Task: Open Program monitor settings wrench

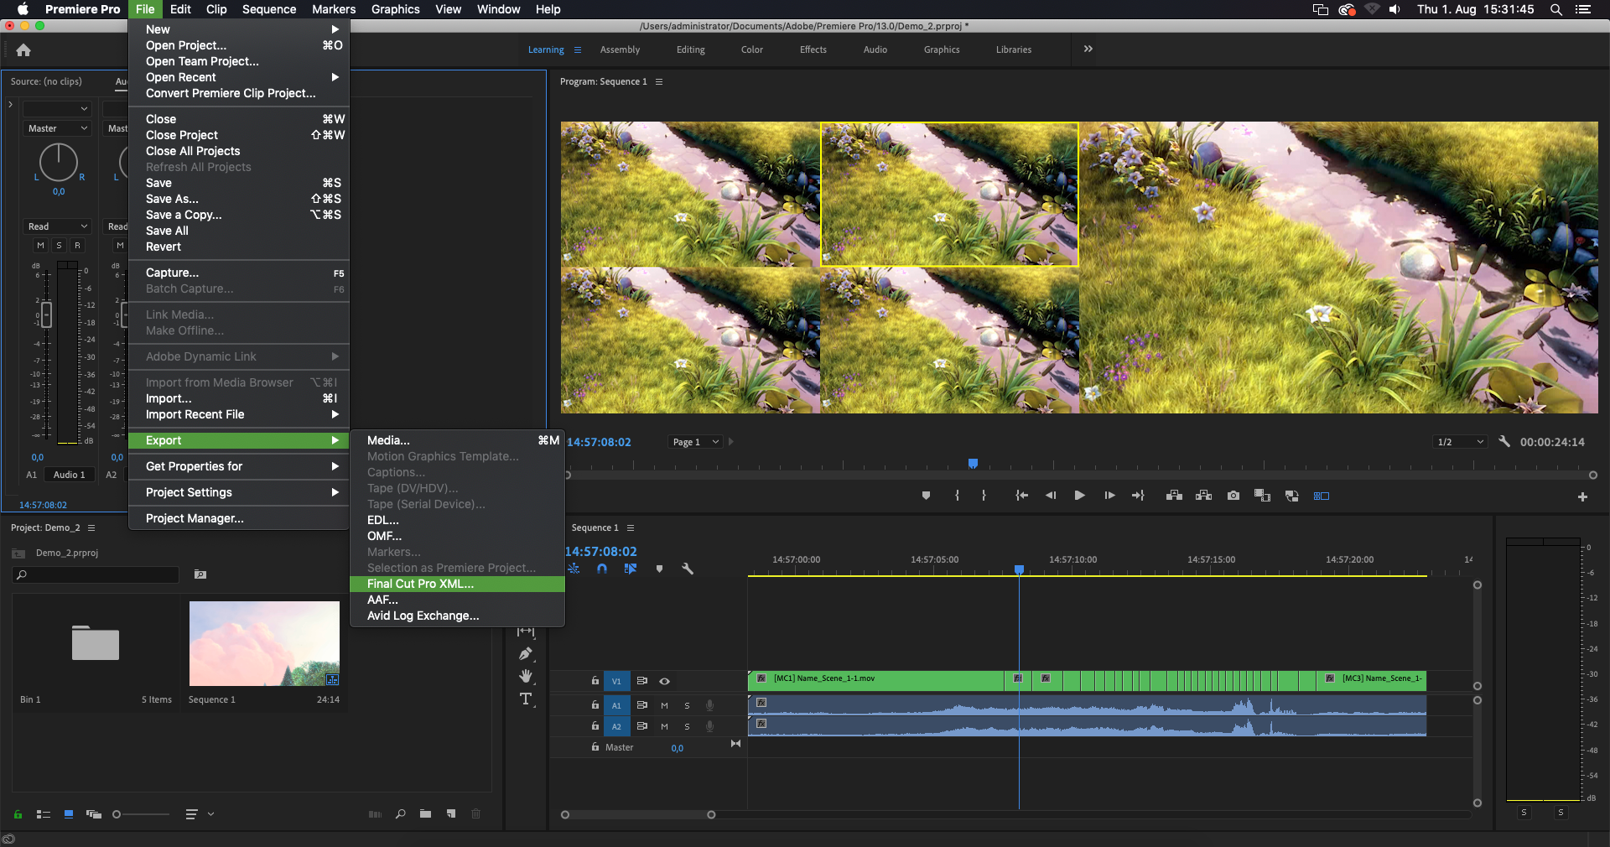Action: tap(1504, 441)
